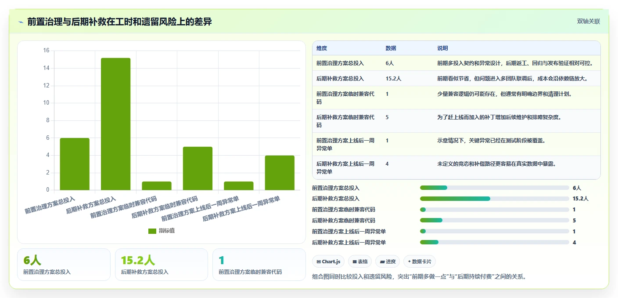Click the 说明 column header
This screenshot has height=298, width=618.
click(x=442, y=48)
